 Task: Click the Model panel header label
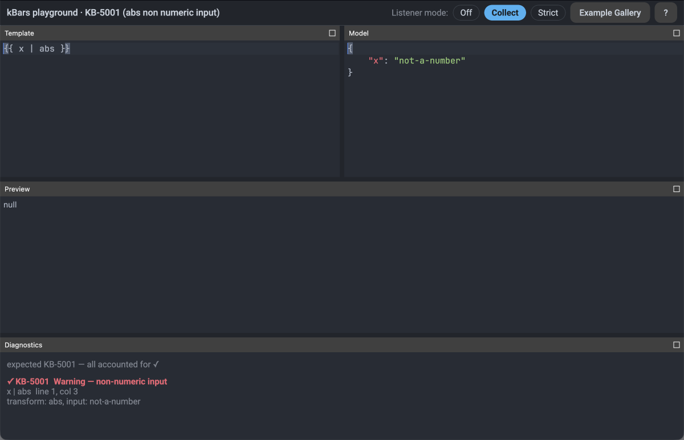359,33
